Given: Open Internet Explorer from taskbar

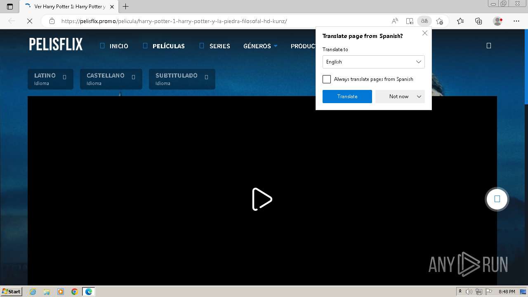Looking at the screenshot, I should click(x=33, y=292).
